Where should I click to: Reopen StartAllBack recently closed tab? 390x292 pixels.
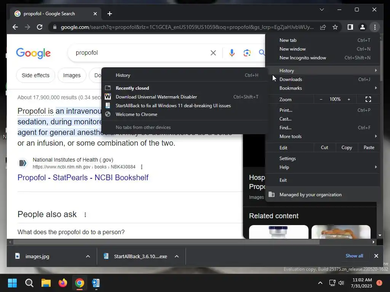(184, 106)
